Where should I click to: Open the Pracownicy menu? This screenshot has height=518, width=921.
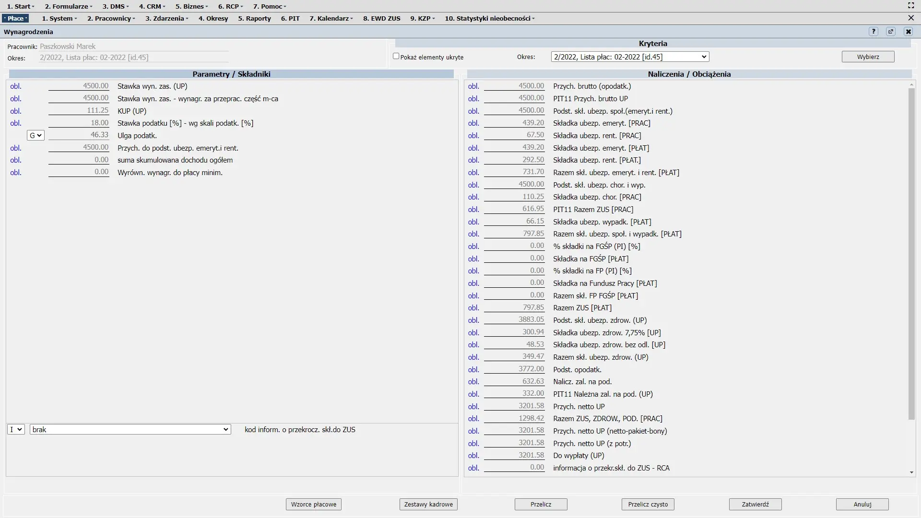tap(111, 18)
